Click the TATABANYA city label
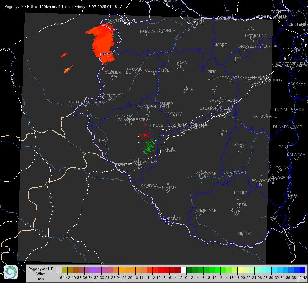Image resolution: width=308 pixels, height=283 pixels. (x=255, y=35)
